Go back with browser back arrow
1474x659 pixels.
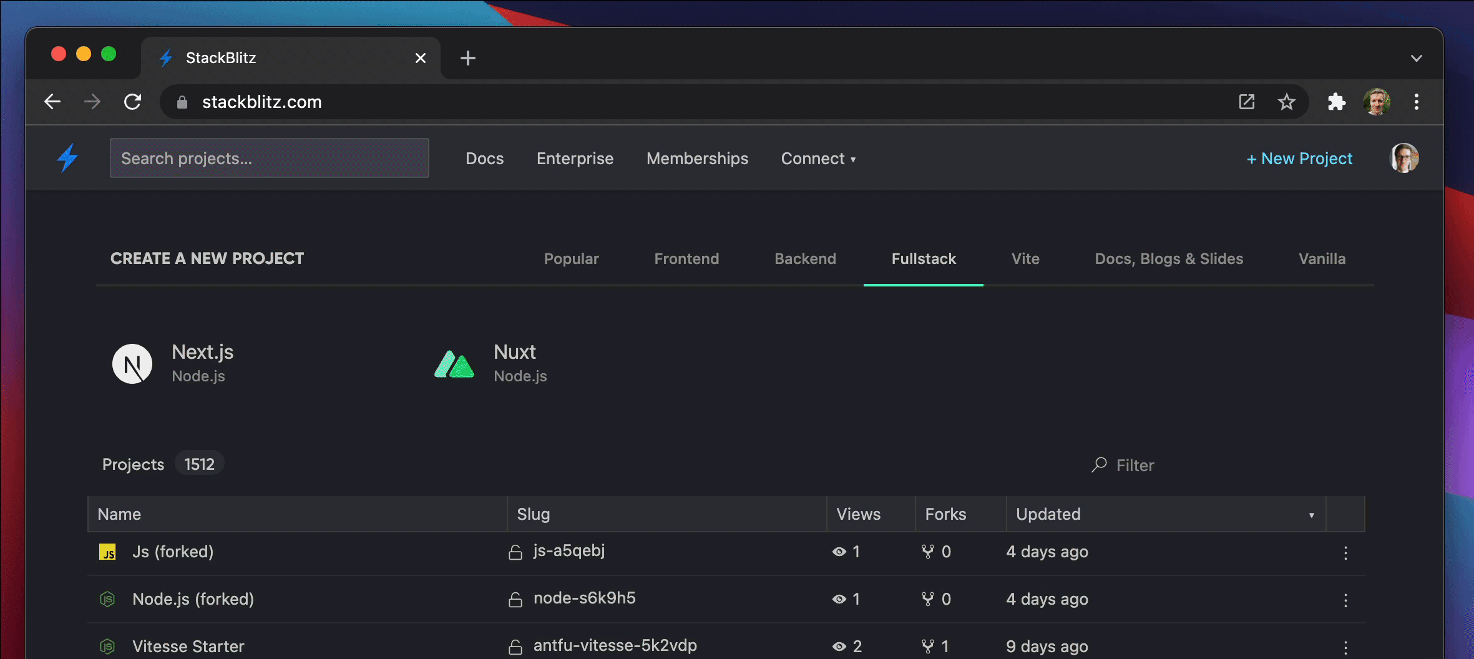(x=52, y=102)
